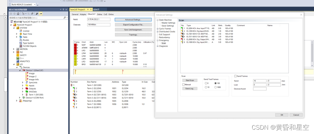The height and width of the screenshot is (134, 314).
Task: Select Image-2 under Device 1
Action: click(x=33, y=76)
